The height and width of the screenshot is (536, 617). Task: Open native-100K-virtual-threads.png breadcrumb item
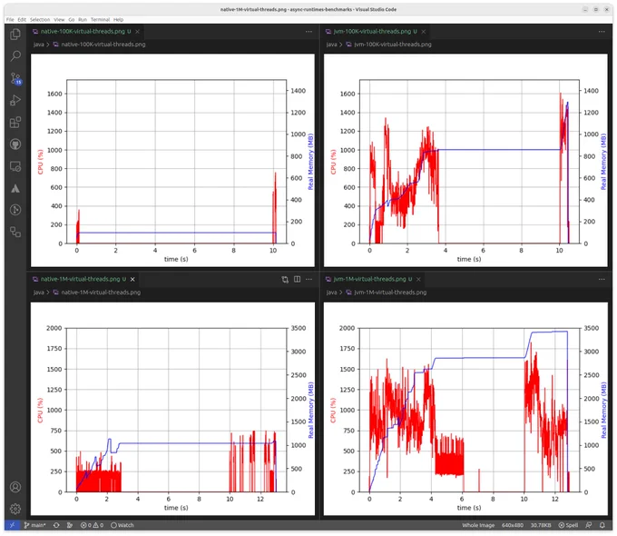(x=100, y=45)
